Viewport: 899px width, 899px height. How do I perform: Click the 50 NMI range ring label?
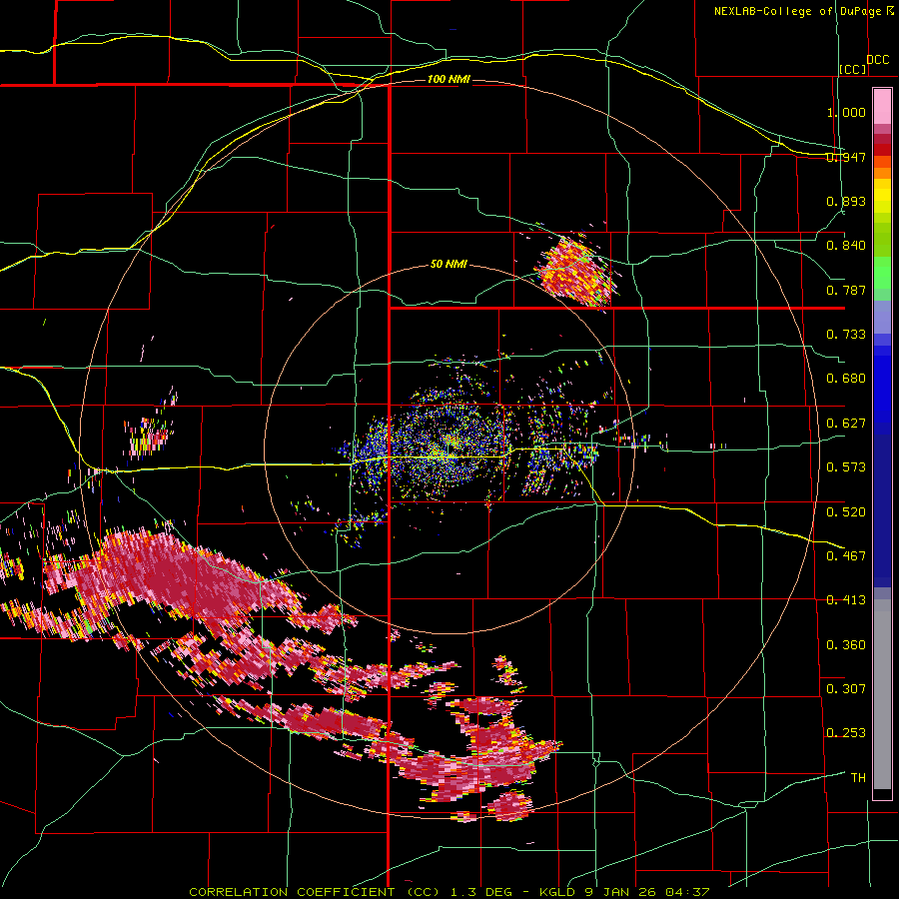pyautogui.click(x=449, y=264)
